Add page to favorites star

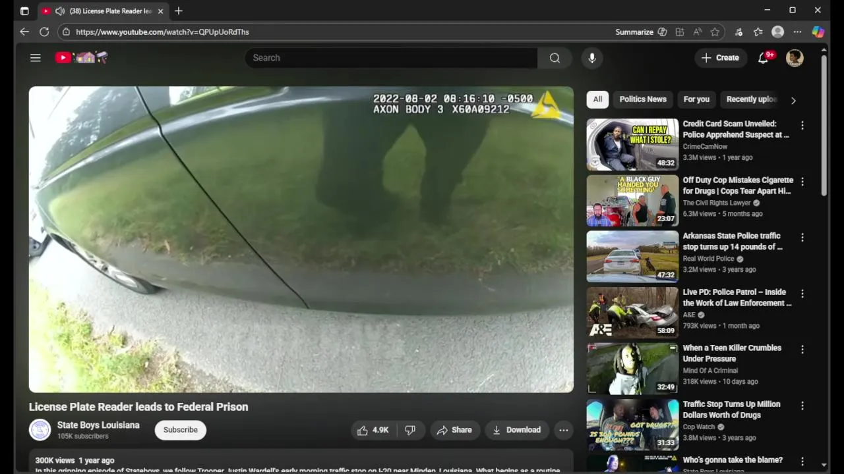pyautogui.click(x=715, y=32)
